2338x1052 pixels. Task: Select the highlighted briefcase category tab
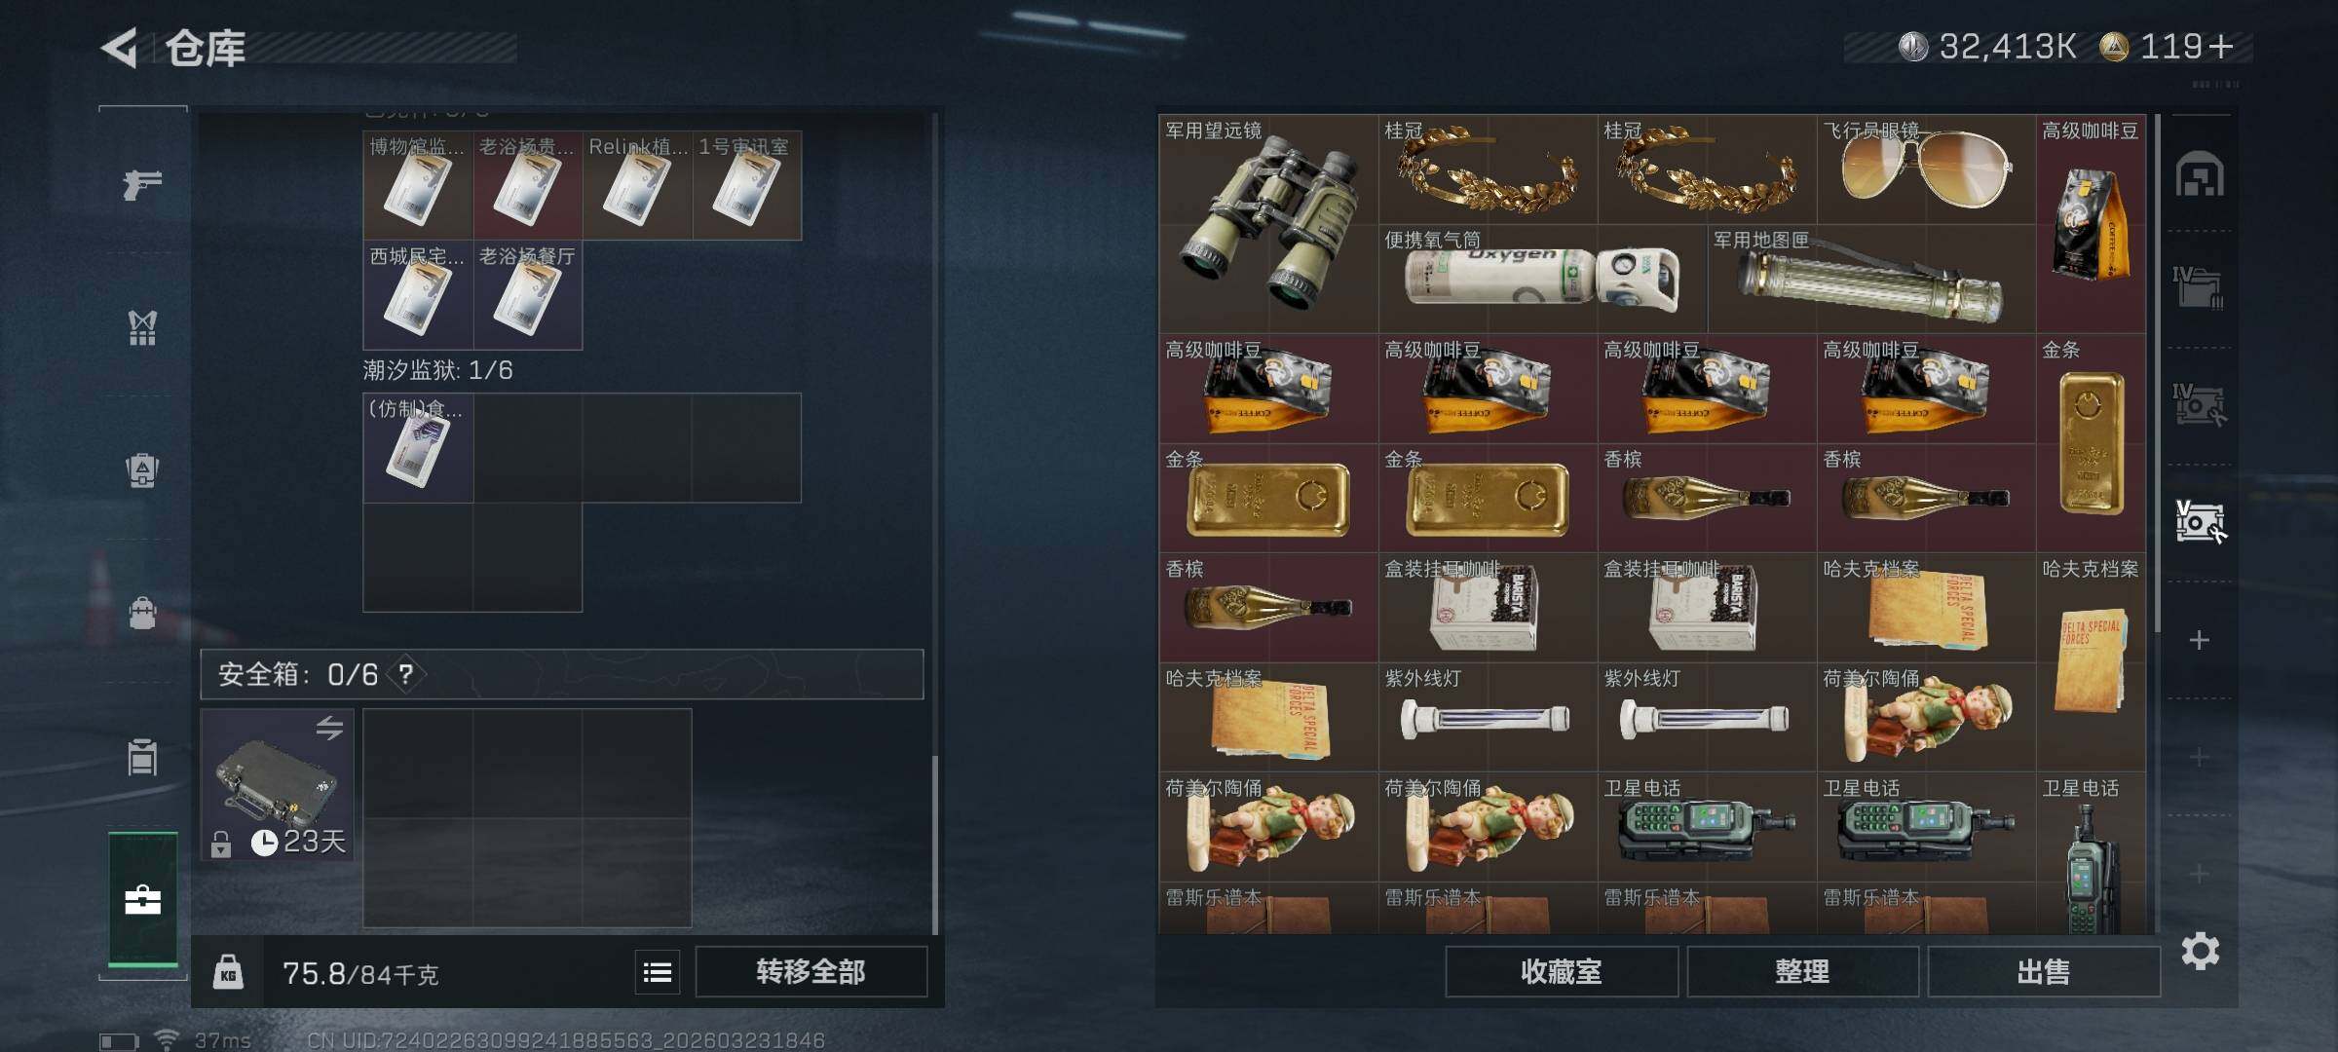(143, 898)
